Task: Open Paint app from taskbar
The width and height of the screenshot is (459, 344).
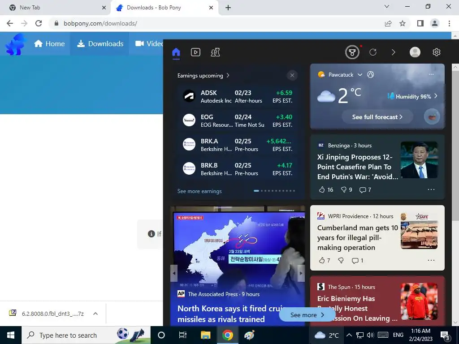Action: (249, 335)
